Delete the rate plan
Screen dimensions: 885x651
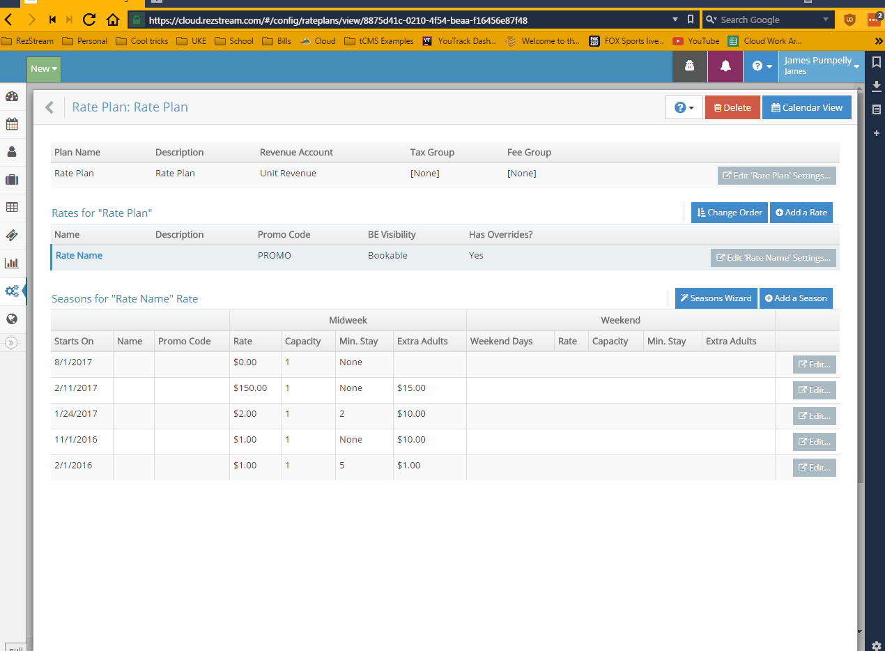(x=732, y=107)
